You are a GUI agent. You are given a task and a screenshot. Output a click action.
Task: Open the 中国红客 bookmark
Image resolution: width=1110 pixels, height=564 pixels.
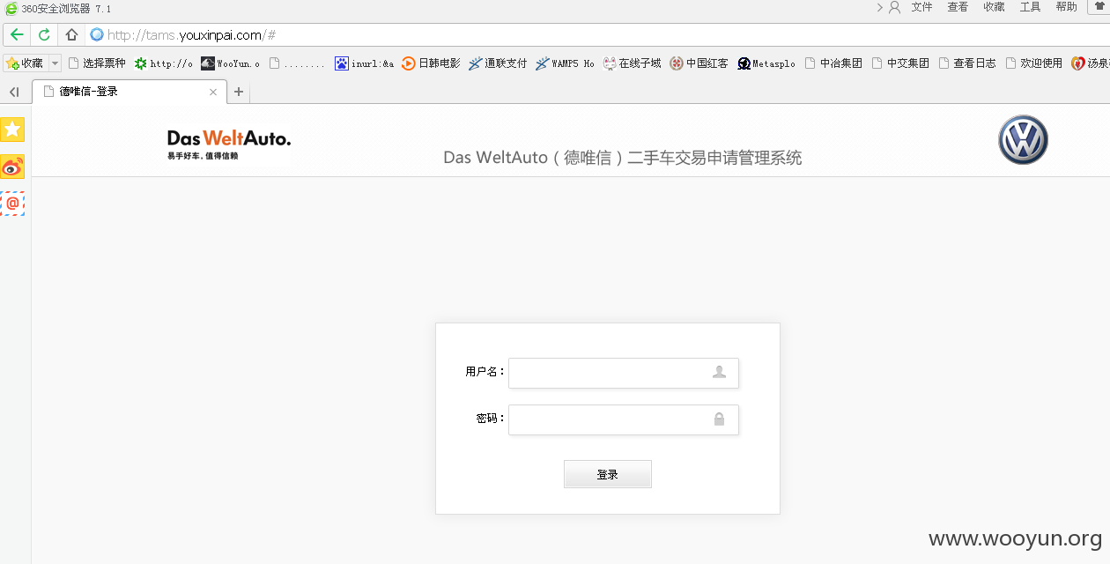699,63
